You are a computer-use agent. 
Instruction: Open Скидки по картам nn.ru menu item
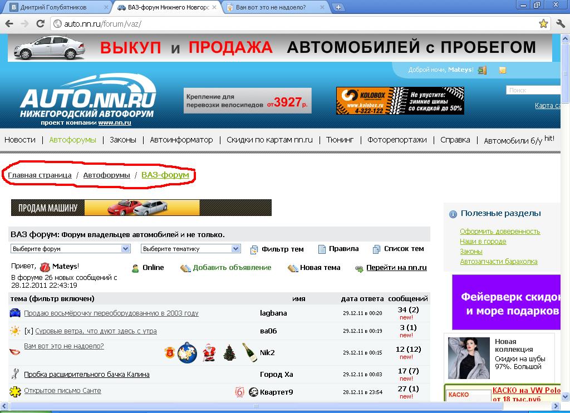click(270, 140)
